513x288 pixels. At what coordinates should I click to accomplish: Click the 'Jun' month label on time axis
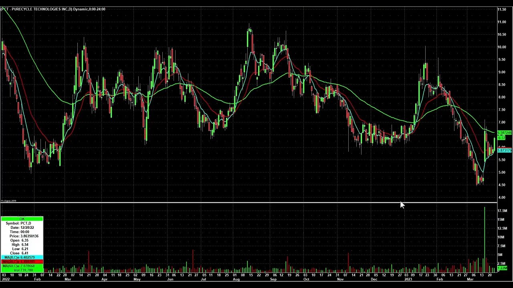170,280
